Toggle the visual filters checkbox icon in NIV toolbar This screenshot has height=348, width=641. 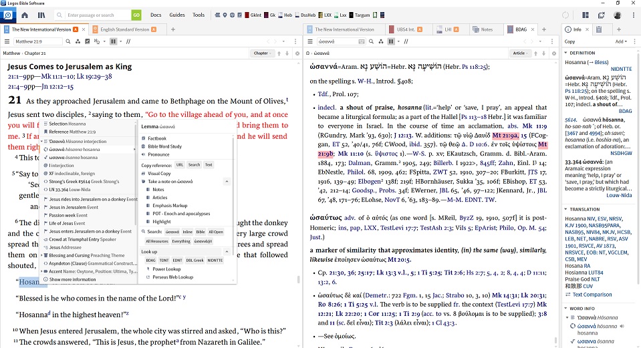pyautogui.click(x=86, y=41)
